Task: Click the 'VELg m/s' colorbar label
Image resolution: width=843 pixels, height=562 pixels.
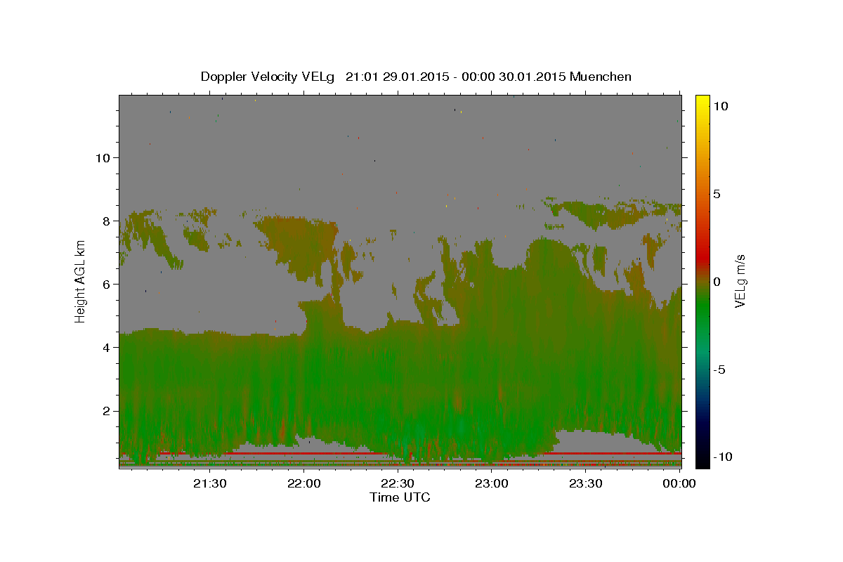Action: (740, 282)
